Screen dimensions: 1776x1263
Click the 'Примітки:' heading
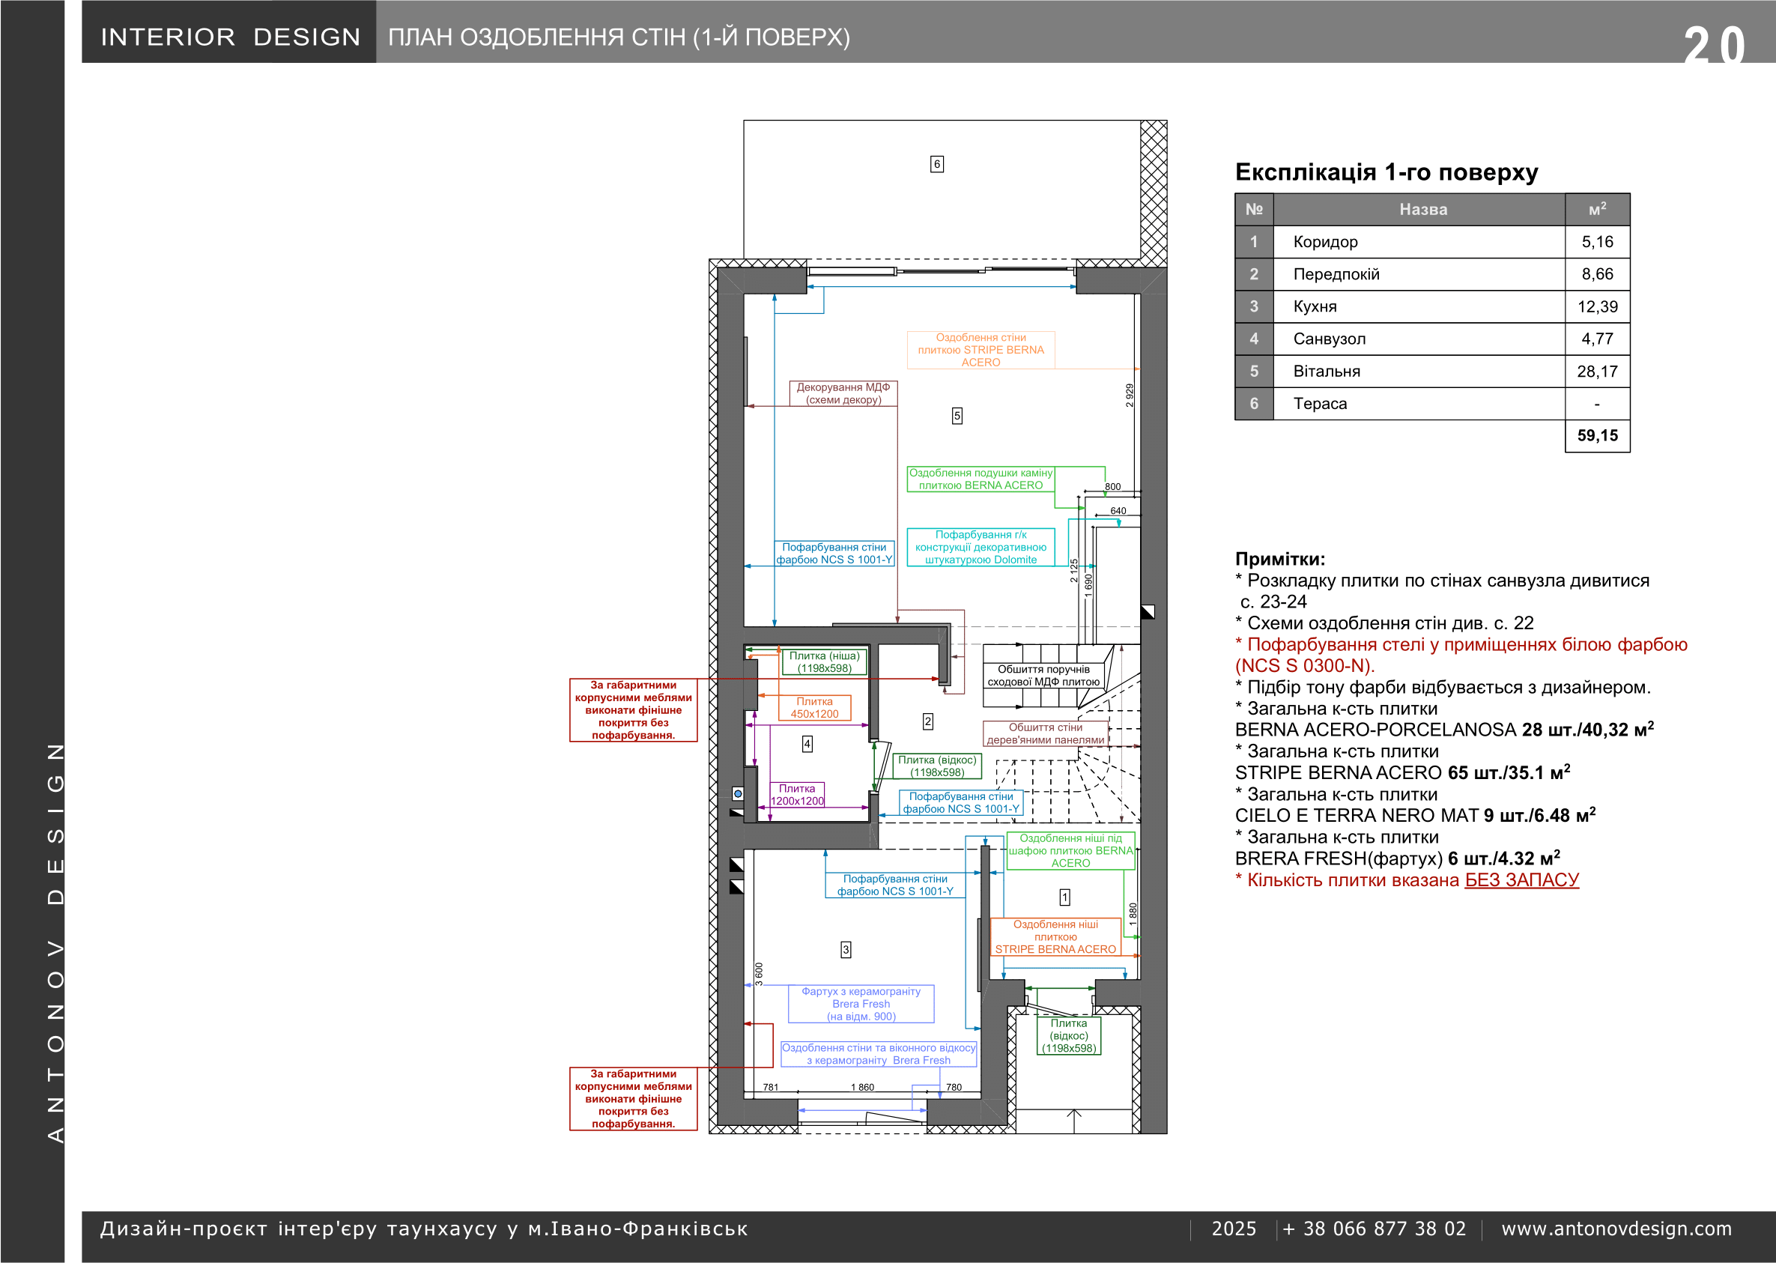pos(1280,559)
